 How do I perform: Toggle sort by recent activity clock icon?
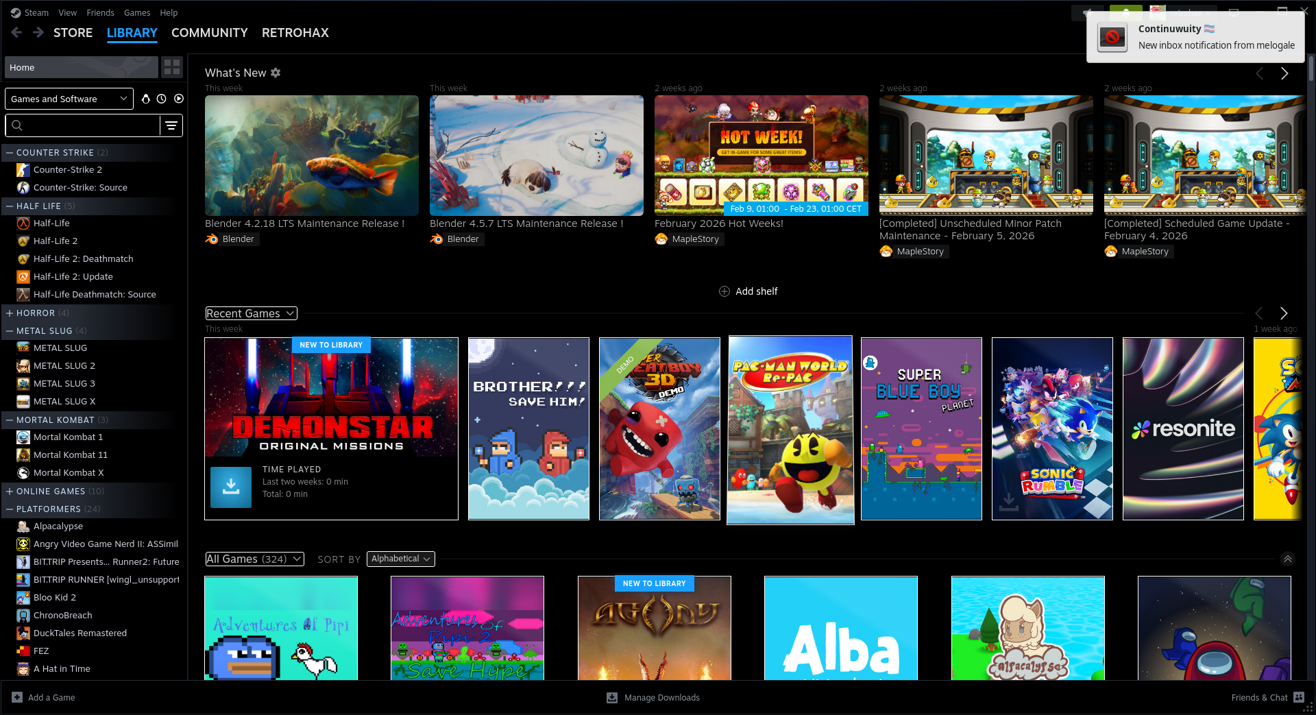[162, 99]
